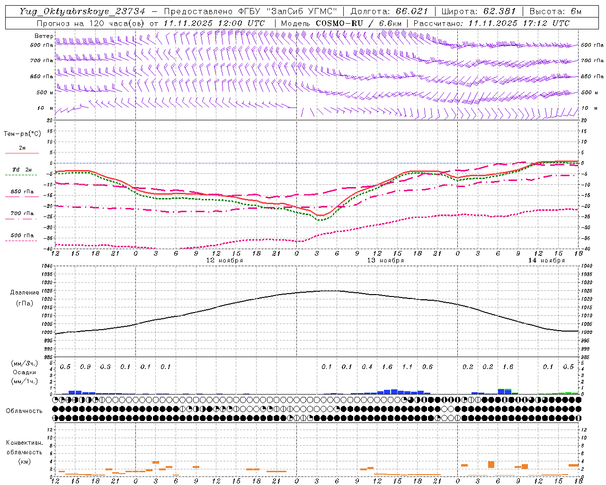Click the station name Yug_Oktyabrskoye_23734
The width and height of the screenshot is (606, 485).
pyautogui.click(x=82, y=11)
